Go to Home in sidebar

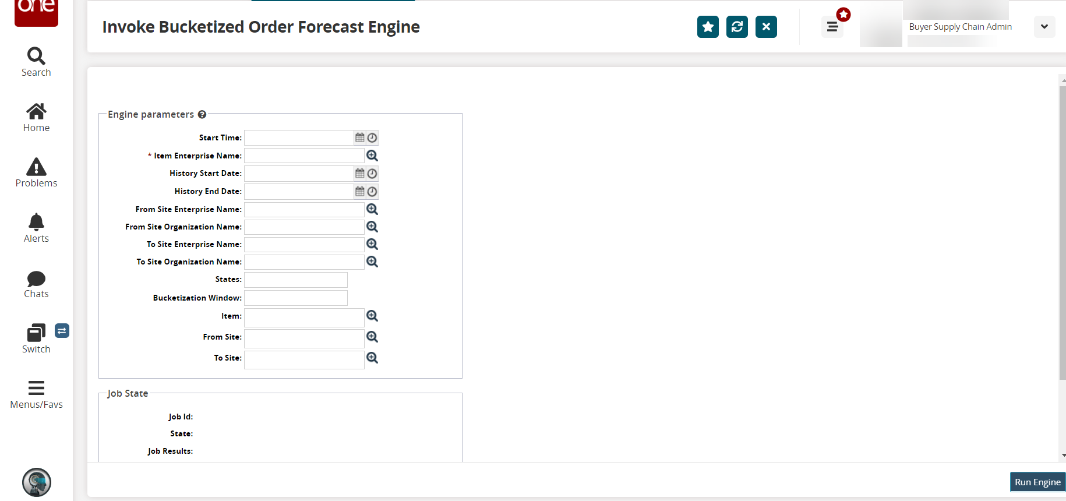tap(36, 111)
